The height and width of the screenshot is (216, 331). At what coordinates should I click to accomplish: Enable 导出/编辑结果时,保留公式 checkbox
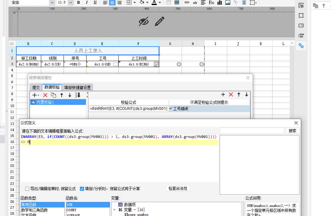coord(27,189)
